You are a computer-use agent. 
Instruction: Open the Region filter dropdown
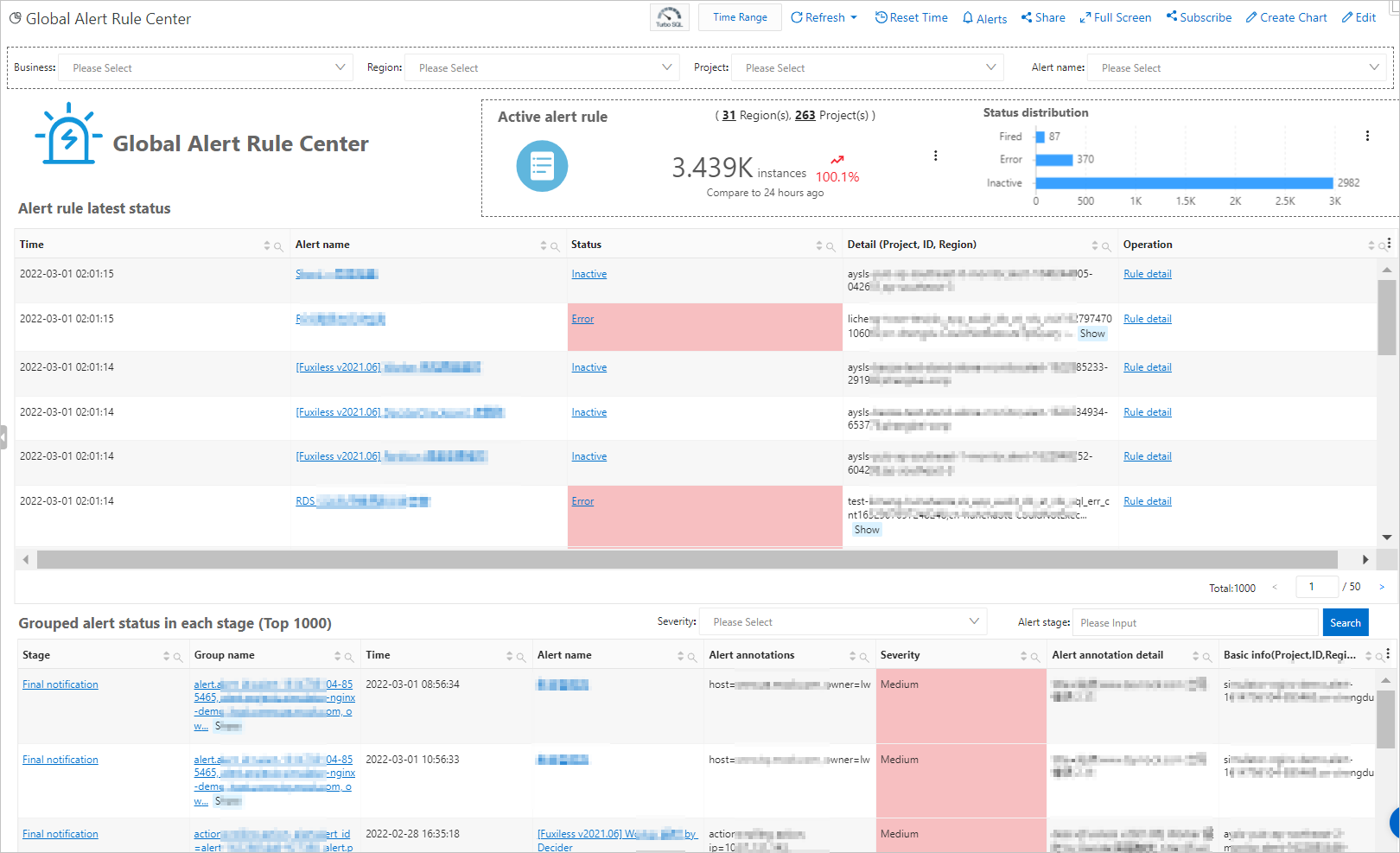pyautogui.click(x=542, y=67)
